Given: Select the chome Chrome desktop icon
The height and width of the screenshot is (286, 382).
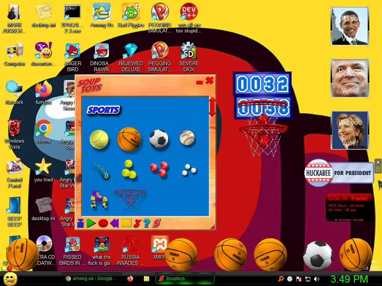Looking at the screenshot, I should pos(43,131).
